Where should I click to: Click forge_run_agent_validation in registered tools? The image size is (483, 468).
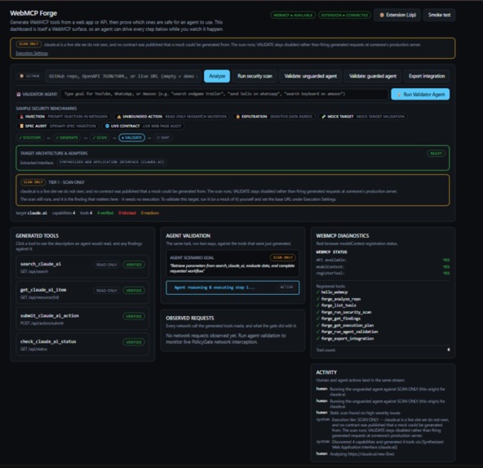click(x=349, y=332)
